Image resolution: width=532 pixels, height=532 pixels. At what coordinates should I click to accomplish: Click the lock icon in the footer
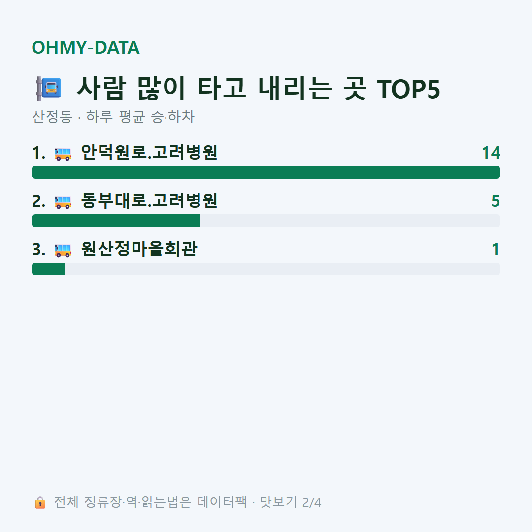click(x=40, y=502)
